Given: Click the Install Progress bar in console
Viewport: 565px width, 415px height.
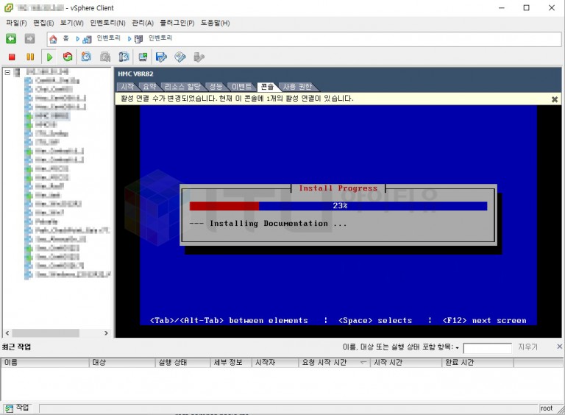Looking at the screenshot, I should tap(338, 206).
